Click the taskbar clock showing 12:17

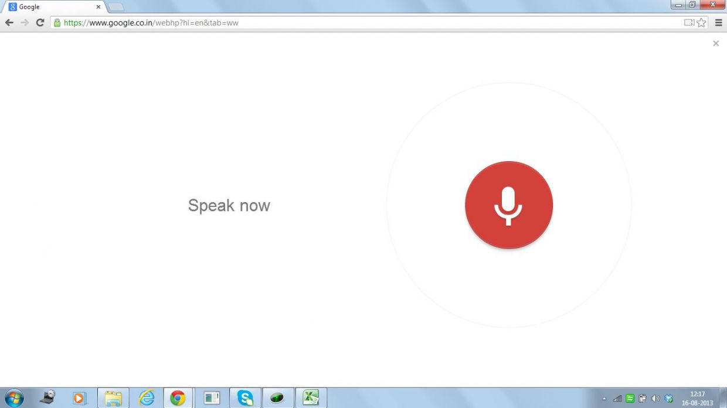click(697, 399)
